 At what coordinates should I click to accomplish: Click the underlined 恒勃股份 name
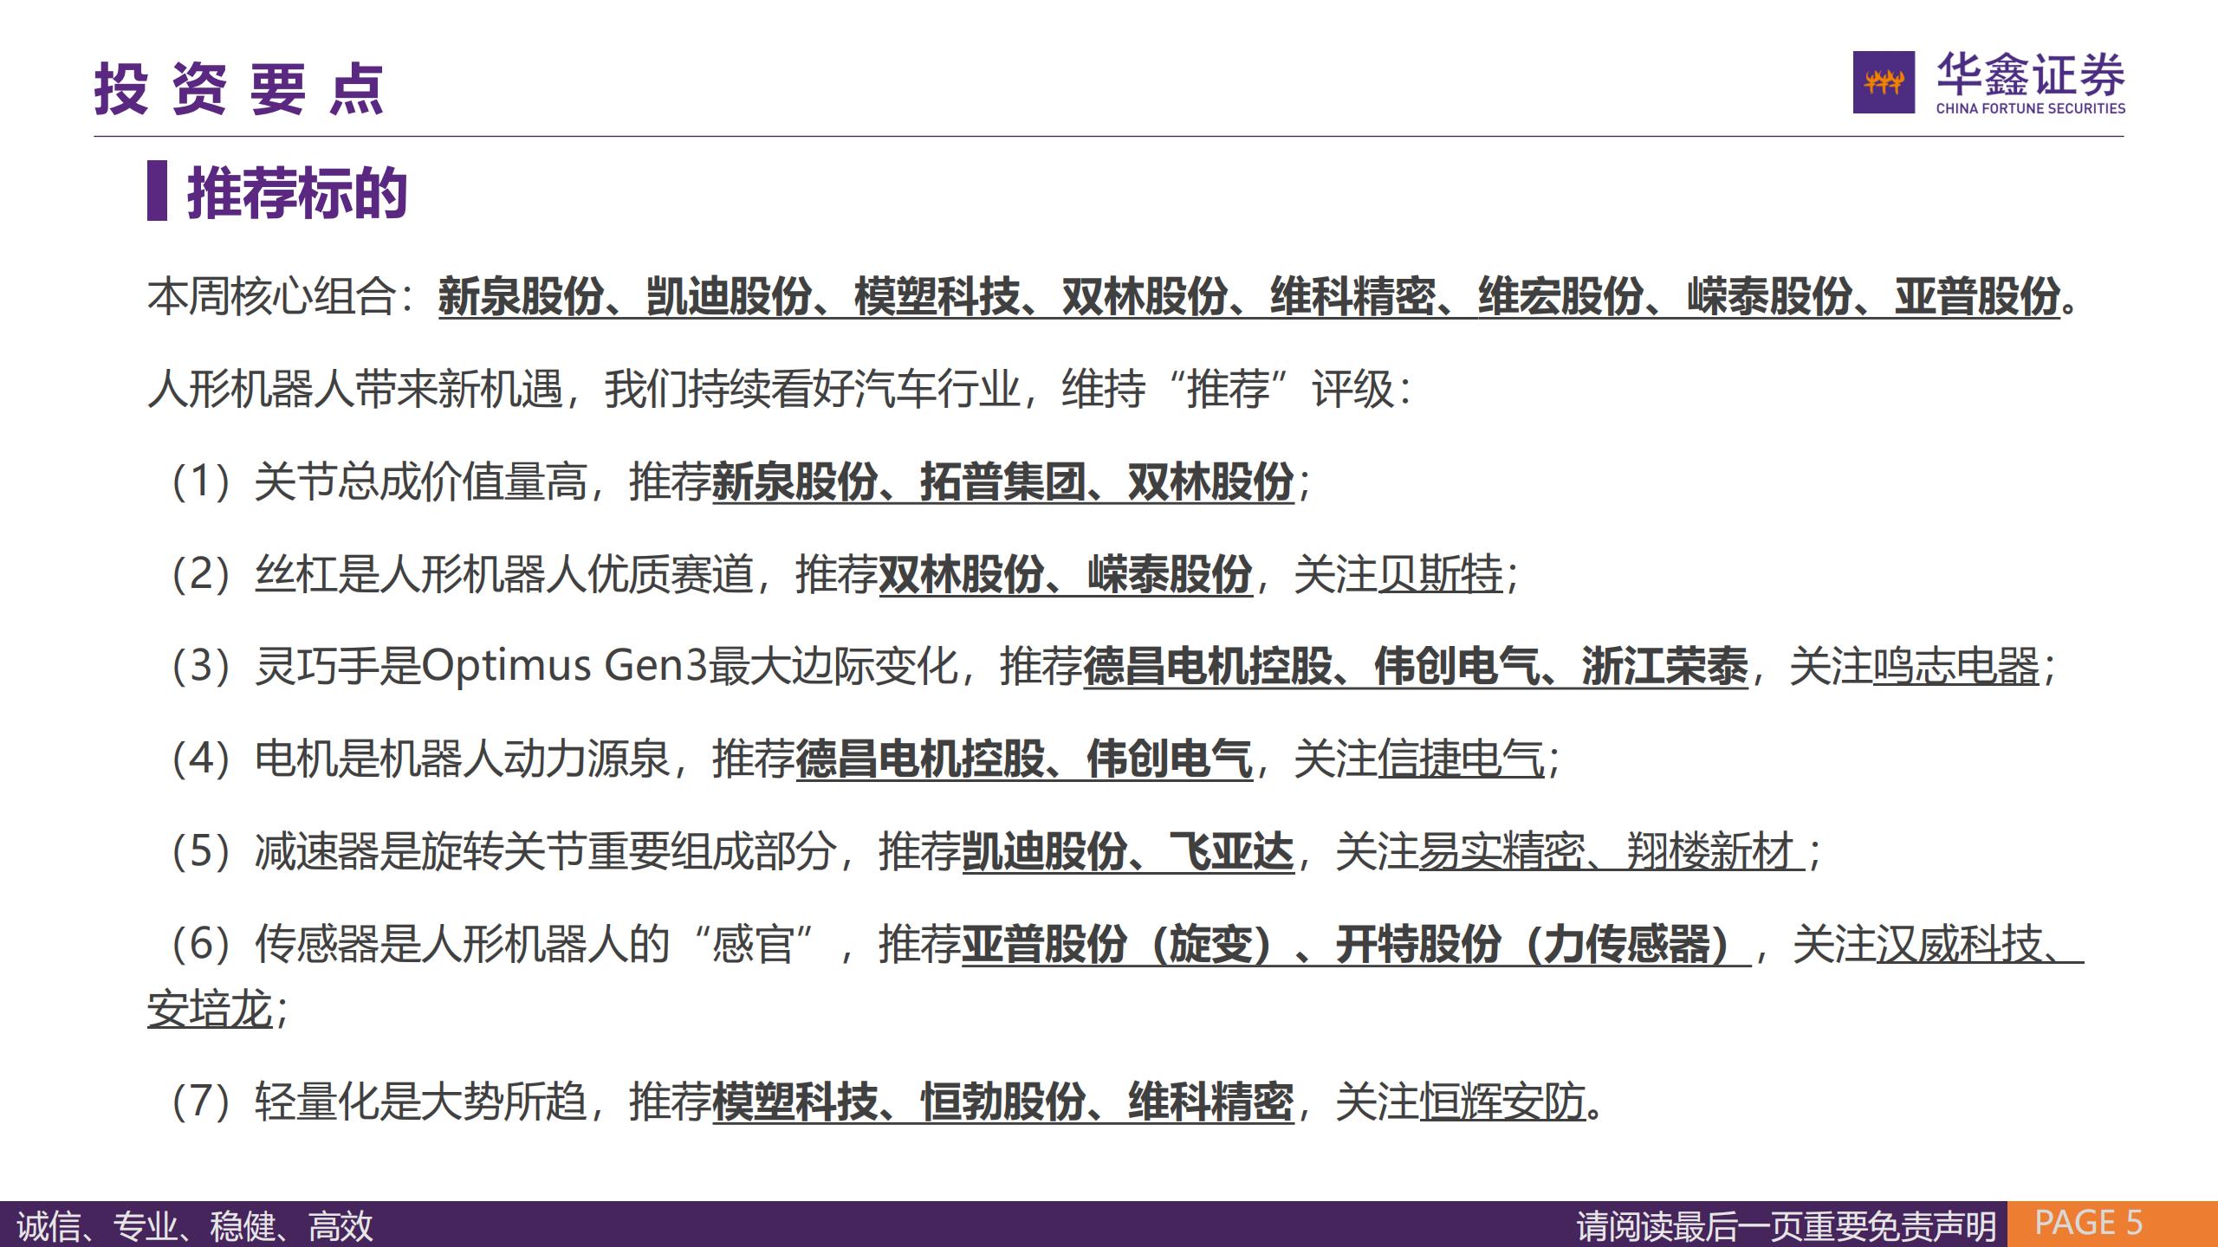click(x=1002, y=1102)
